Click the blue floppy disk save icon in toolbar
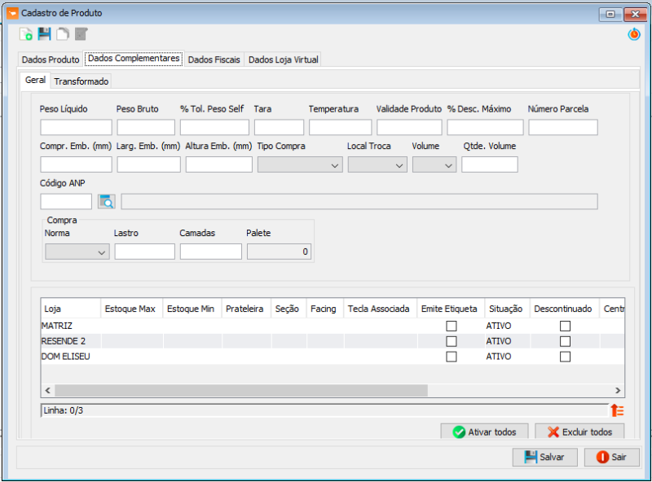Viewport: 652px width, 482px height. coord(44,34)
